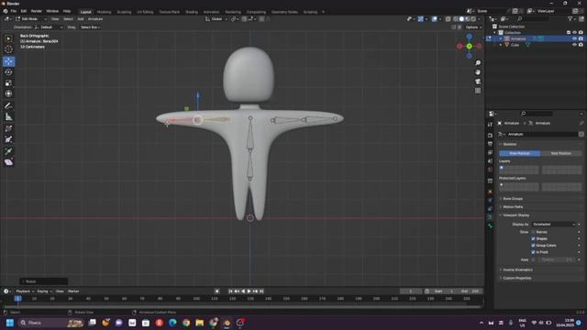The height and width of the screenshot is (330, 587).
Task: Uncheck the Group Colors checkbox
Action: point(533,246)
